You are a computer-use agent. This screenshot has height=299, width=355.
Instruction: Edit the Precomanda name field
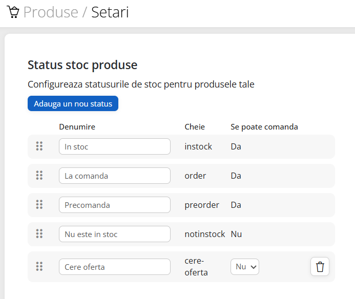click(115, 205)
